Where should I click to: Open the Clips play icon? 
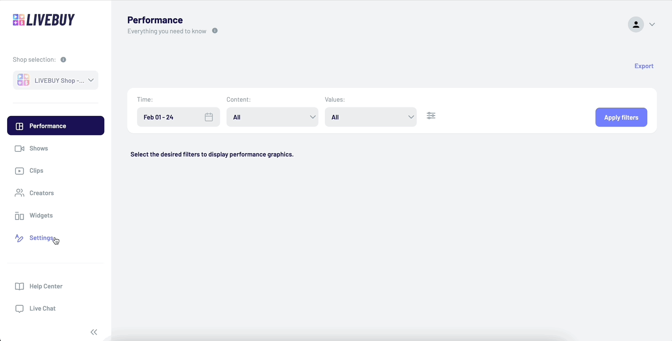(19, 170)
